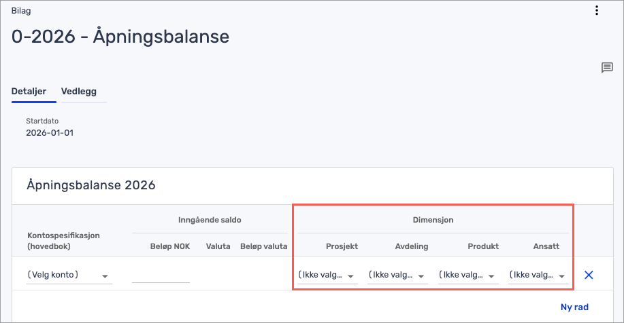Open the comments speech bubble icon
The image size is (624, 323).
606,68
